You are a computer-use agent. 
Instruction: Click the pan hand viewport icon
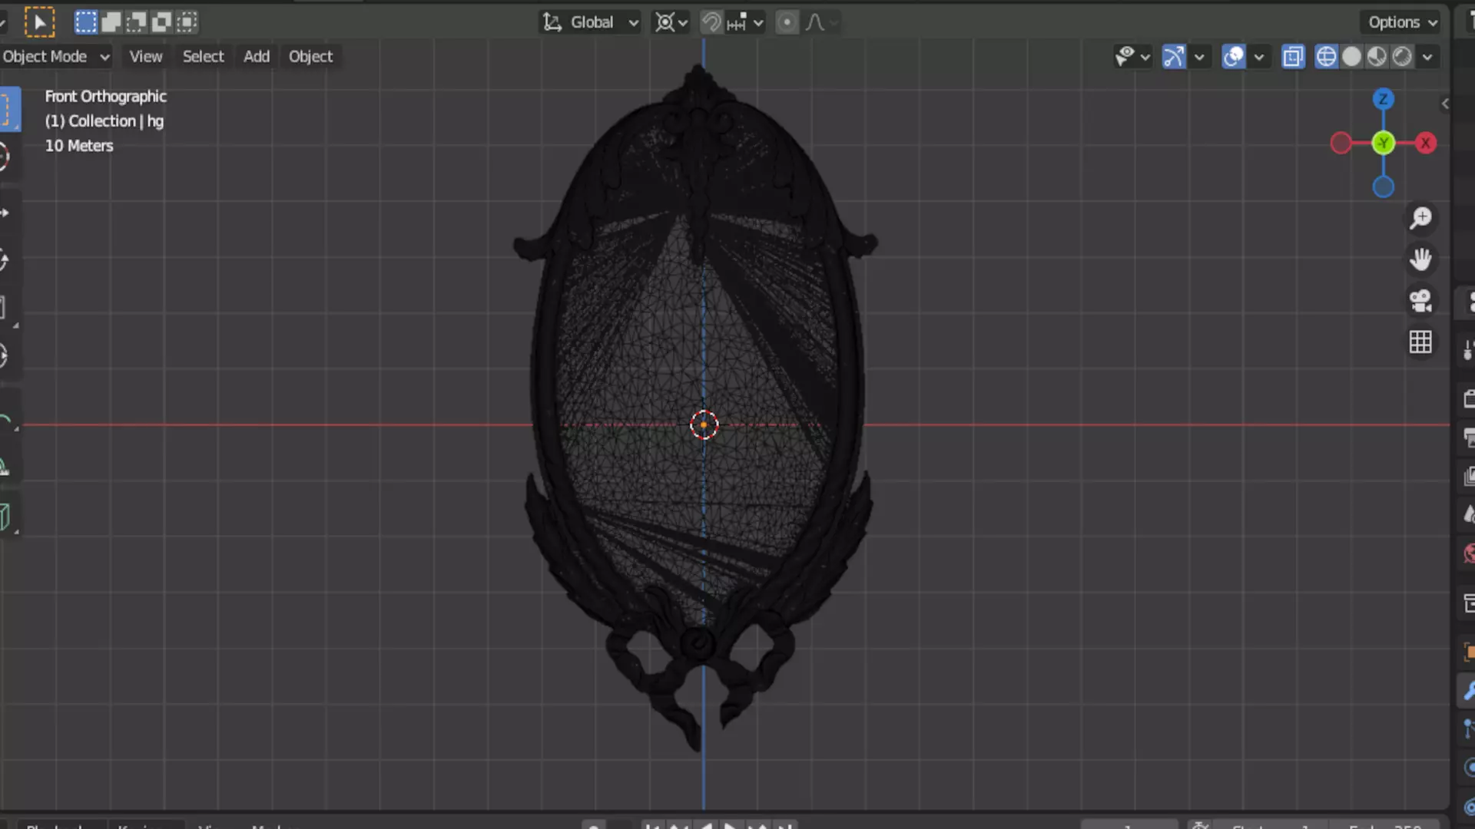pyautogui.click(x=1420, y=259)
